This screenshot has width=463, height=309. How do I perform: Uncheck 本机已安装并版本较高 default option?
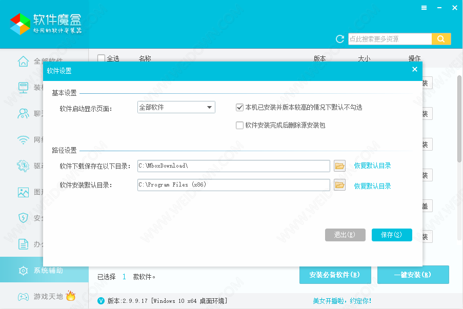(239, 107)
